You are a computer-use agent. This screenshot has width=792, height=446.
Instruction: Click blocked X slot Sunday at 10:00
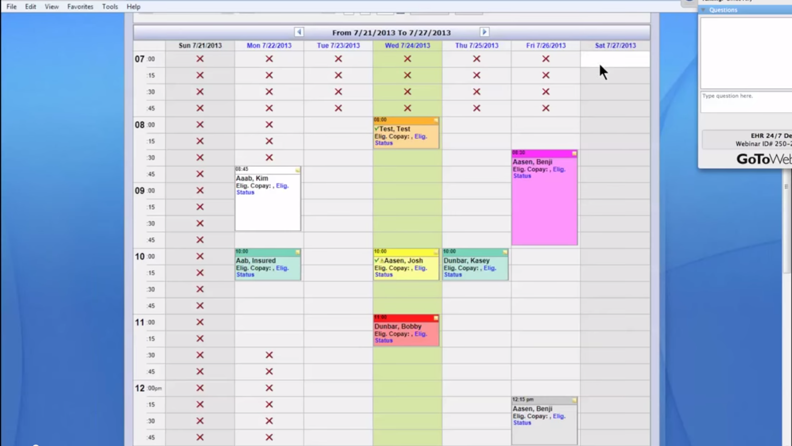click(x=200, y=256)
